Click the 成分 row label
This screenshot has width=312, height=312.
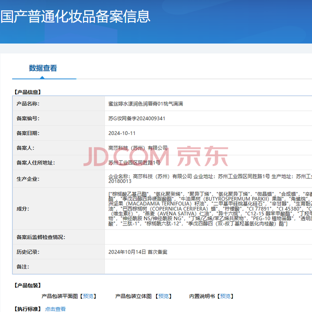[x=23, y=209]
